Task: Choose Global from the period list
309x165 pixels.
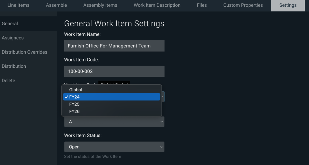Action: coord(112,90)
